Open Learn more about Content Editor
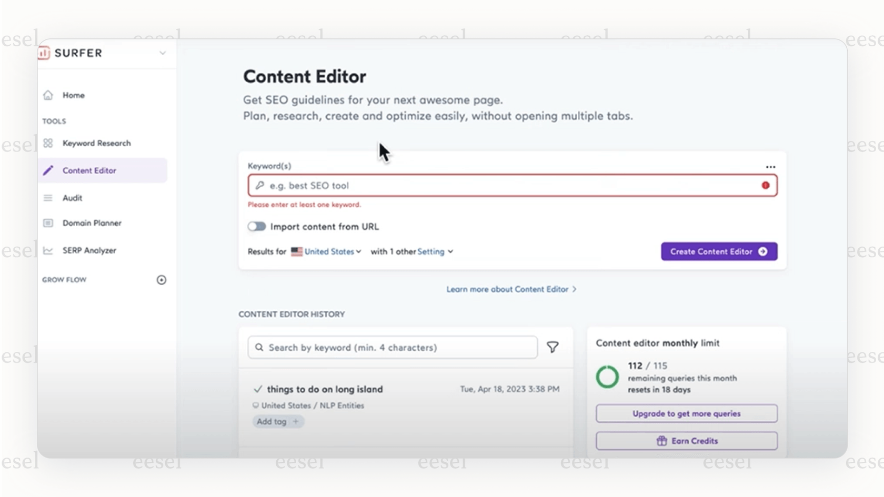This screenshot has width=884, height=497. click(511, 289)
